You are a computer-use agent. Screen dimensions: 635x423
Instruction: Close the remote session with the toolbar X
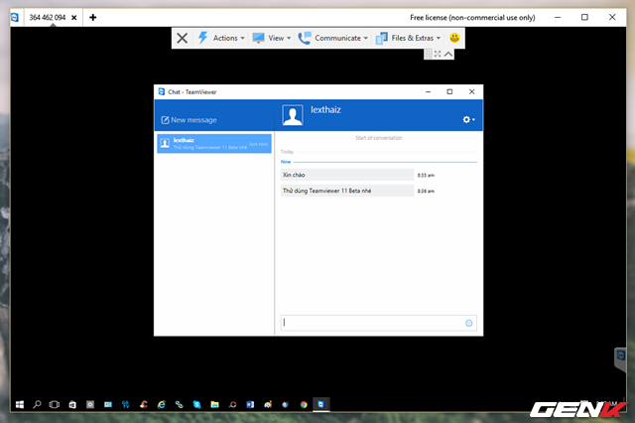(182, 39)
